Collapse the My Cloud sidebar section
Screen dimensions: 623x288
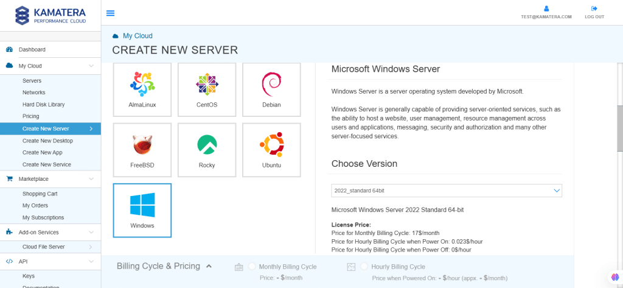click(x=91, y=66)
